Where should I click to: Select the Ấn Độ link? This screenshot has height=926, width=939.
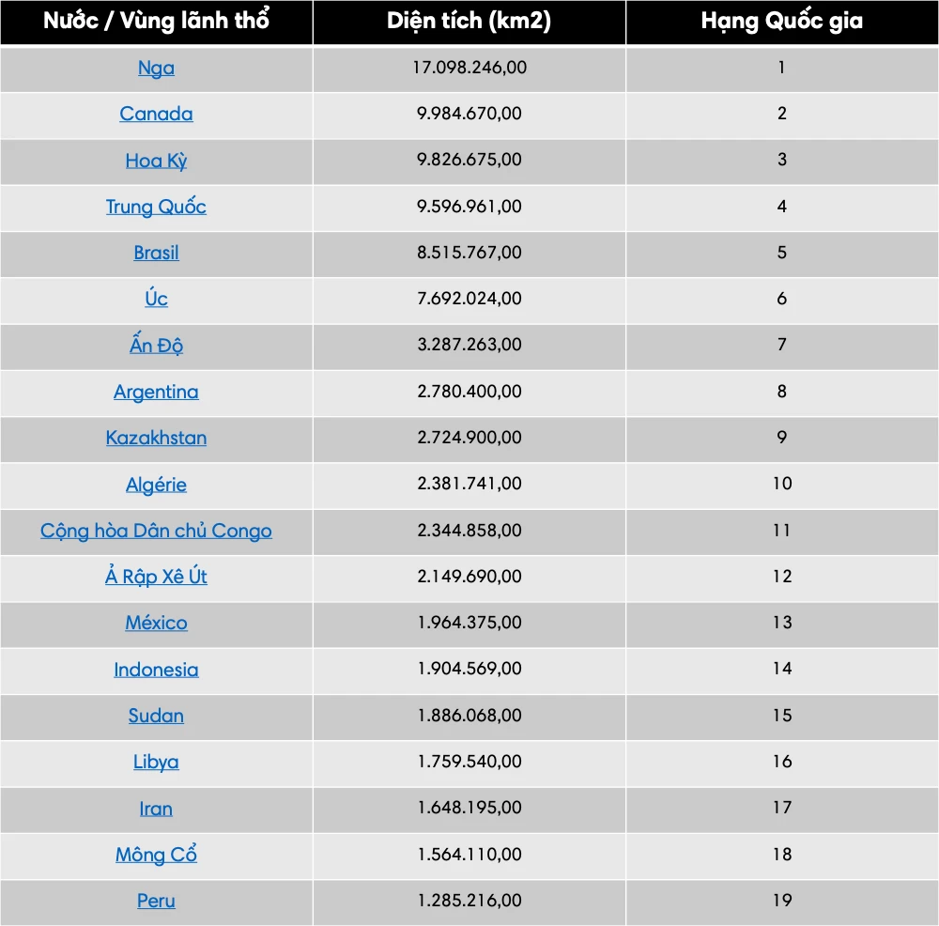click(156, 345)
